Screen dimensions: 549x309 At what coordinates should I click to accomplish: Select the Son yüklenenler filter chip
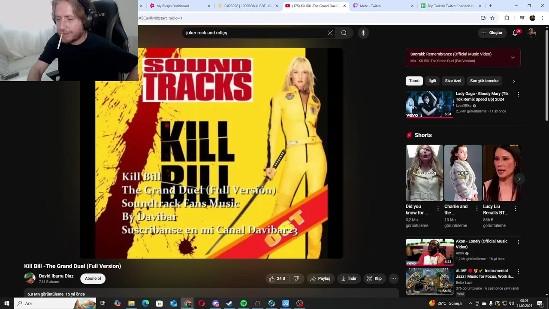click(x=484, y=81)
